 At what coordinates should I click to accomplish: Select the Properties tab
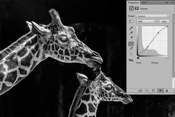click(133, 3)
